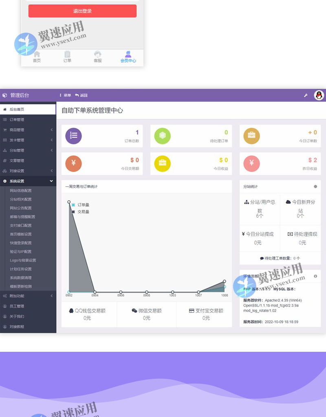Open 订单管理 in the sidebar

(16, 120)
